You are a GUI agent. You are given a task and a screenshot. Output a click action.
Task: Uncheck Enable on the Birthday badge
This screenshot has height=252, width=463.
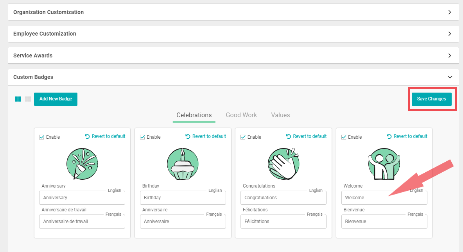pyautogui.click(x=142, y=137)
